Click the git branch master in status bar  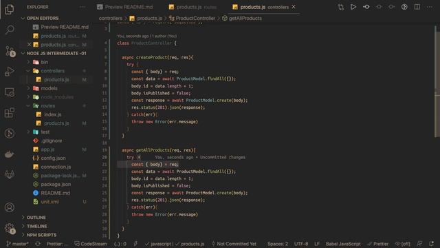point(17,244)
